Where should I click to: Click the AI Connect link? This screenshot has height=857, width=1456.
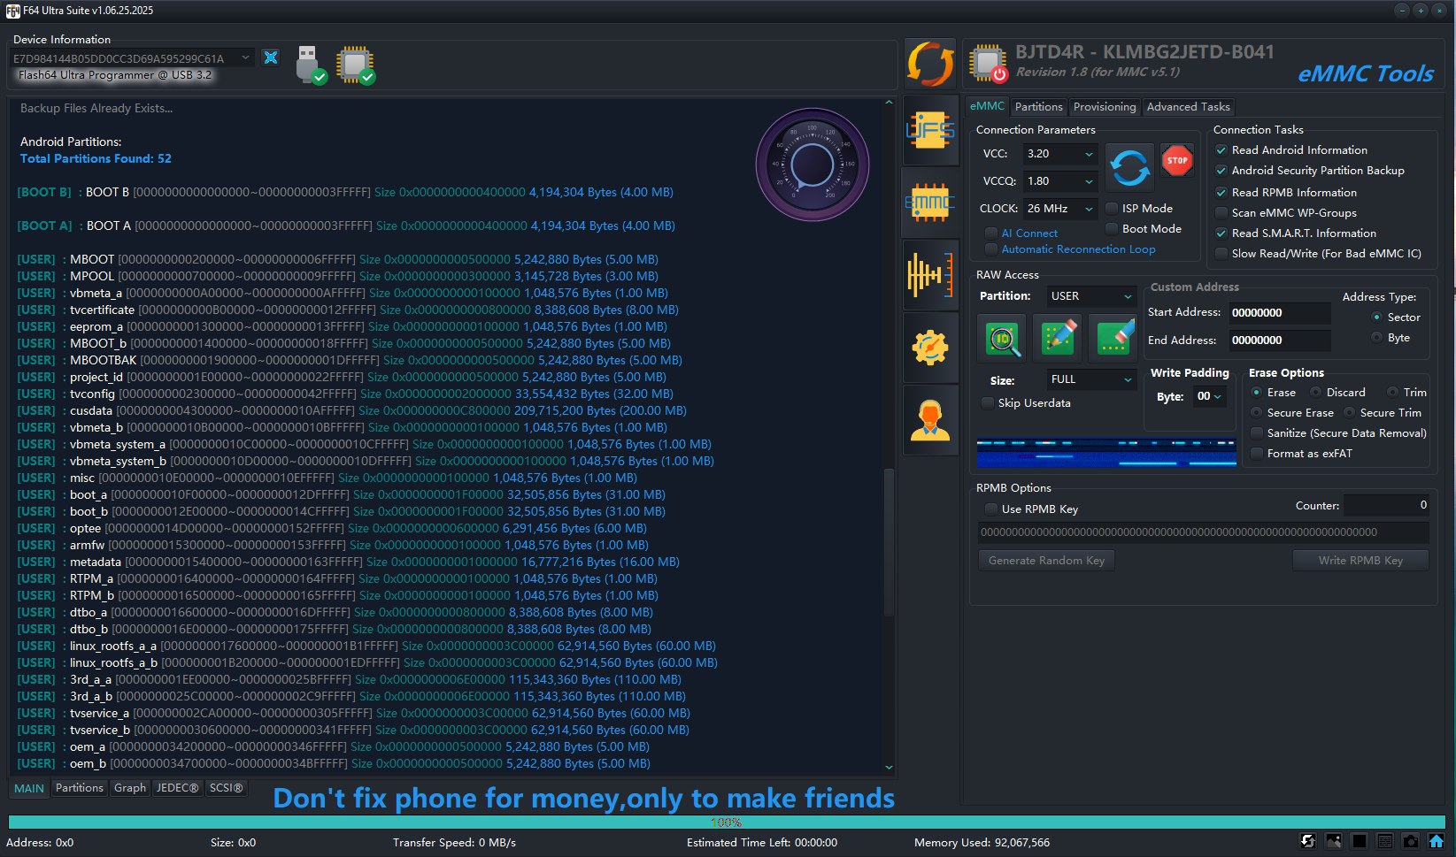[x=1029, y=233]
